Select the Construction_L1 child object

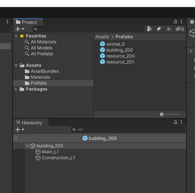[x=59, y=158]
